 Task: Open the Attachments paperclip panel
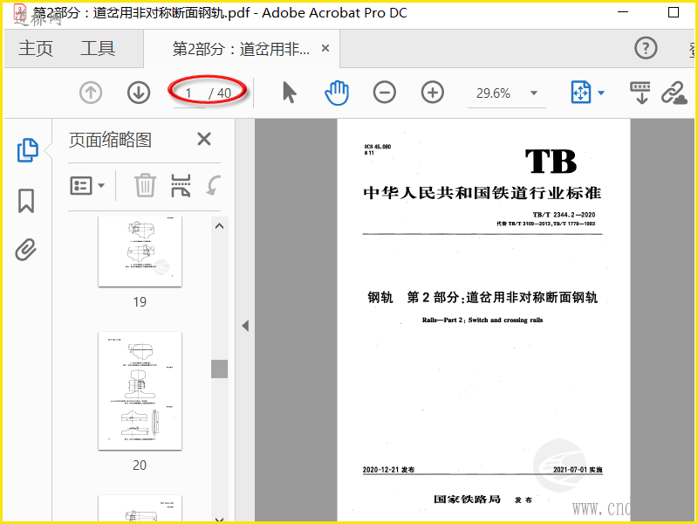point(26,250)
